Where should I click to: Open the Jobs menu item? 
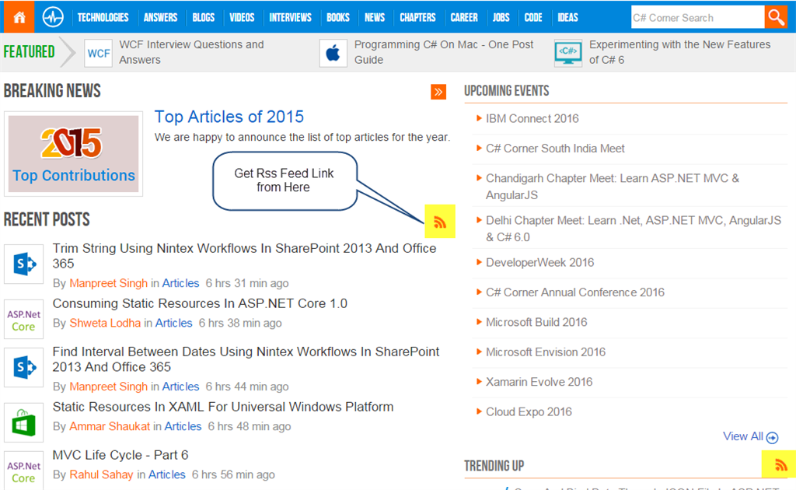pos(501,17)
